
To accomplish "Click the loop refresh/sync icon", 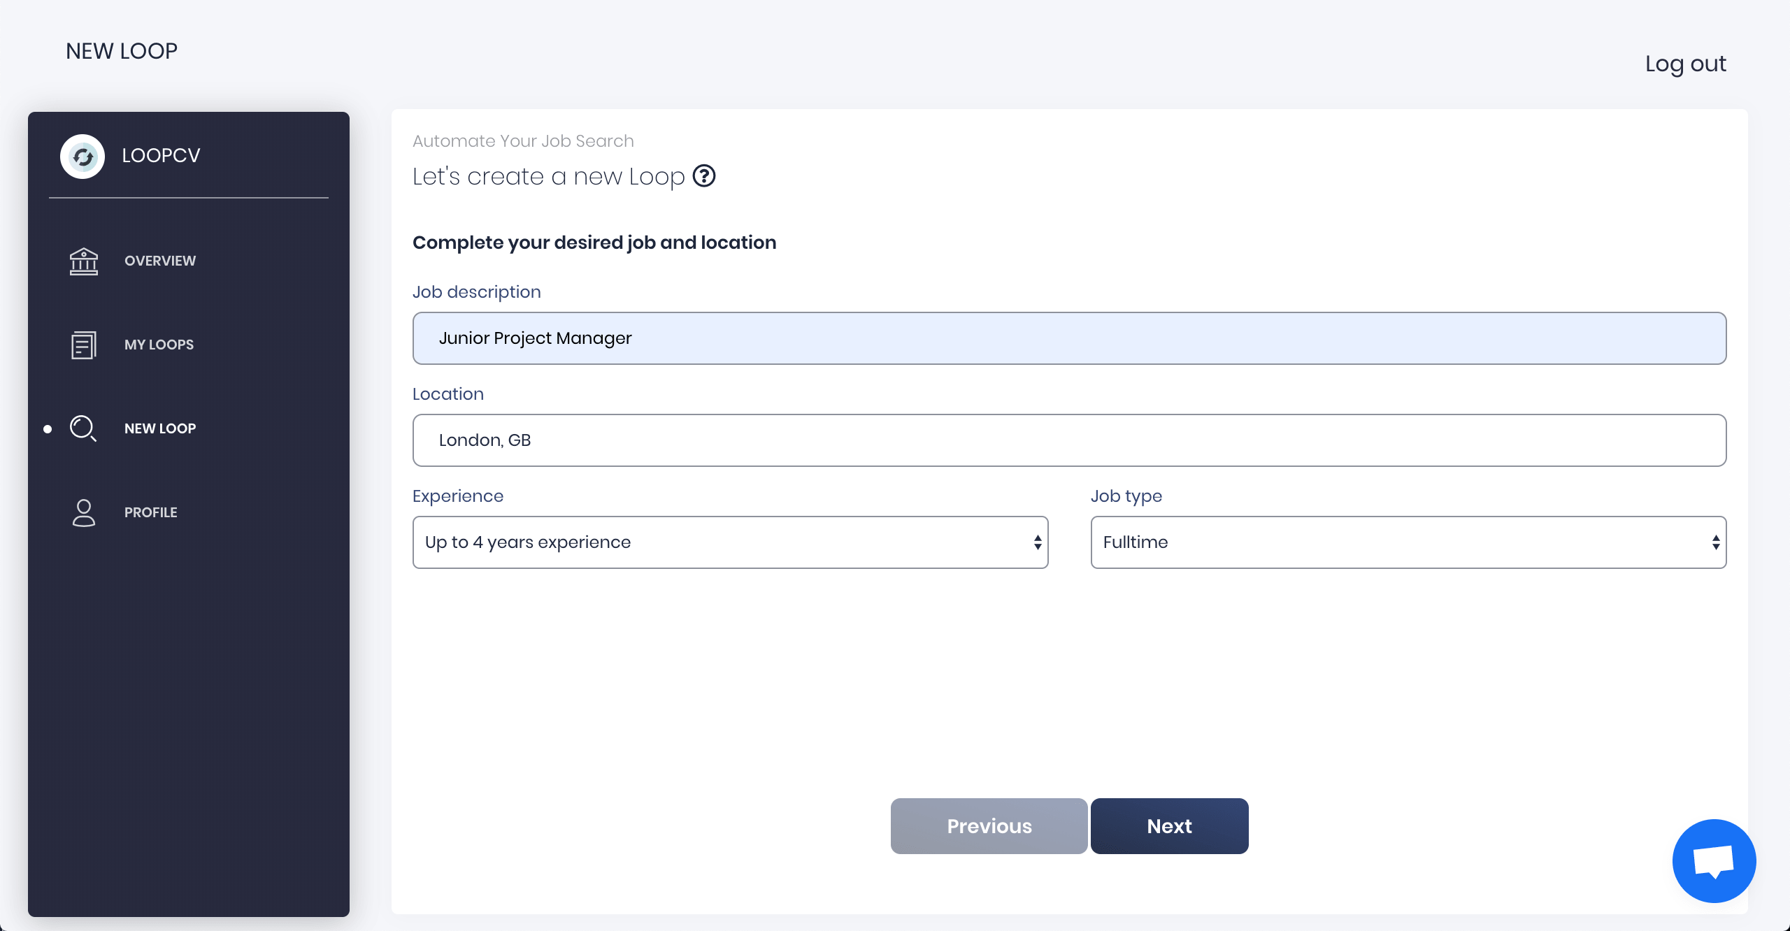I will tap(82, 155).
